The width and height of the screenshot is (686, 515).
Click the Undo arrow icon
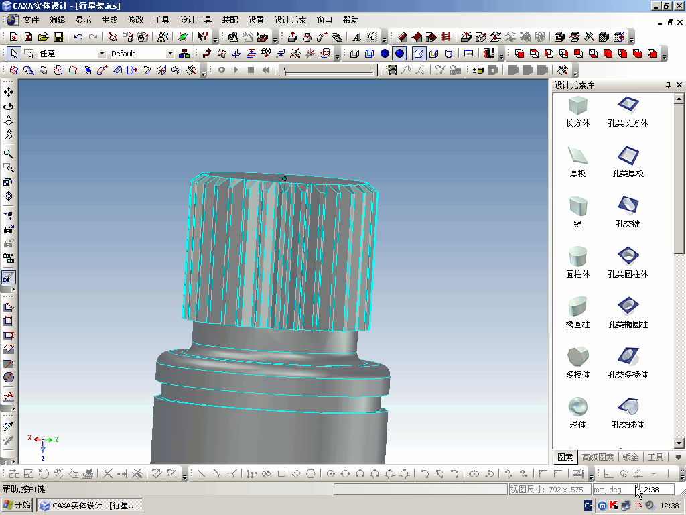coord(78,37)
